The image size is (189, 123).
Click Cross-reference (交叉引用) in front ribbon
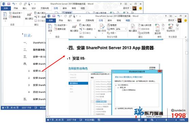click(x=144, y=33)
